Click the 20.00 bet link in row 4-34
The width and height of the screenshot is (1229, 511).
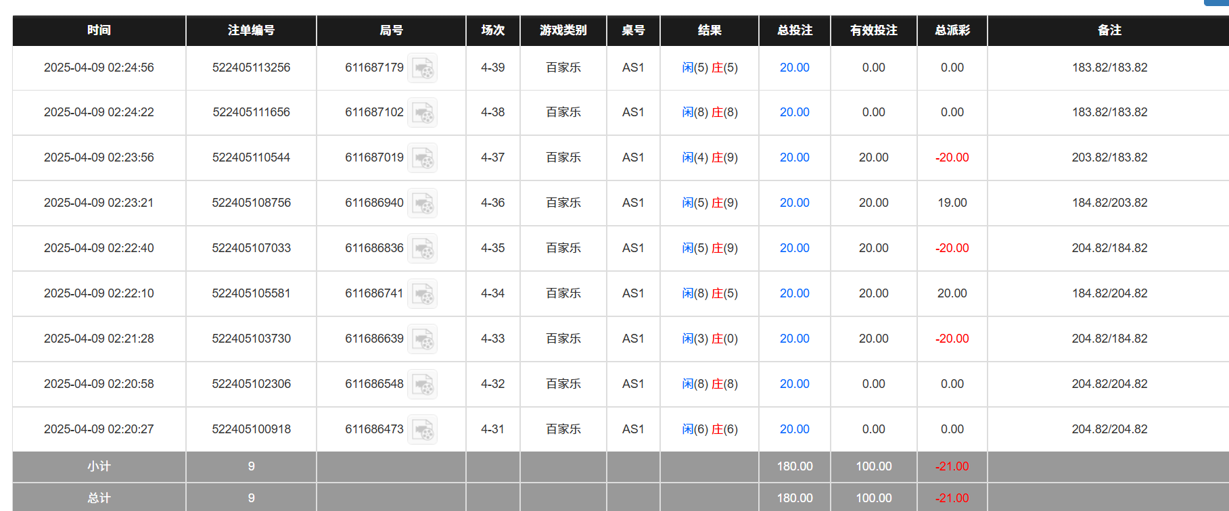794,293
